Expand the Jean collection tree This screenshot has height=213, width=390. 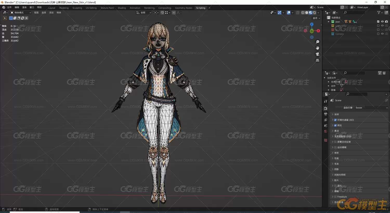coord(329,22)
